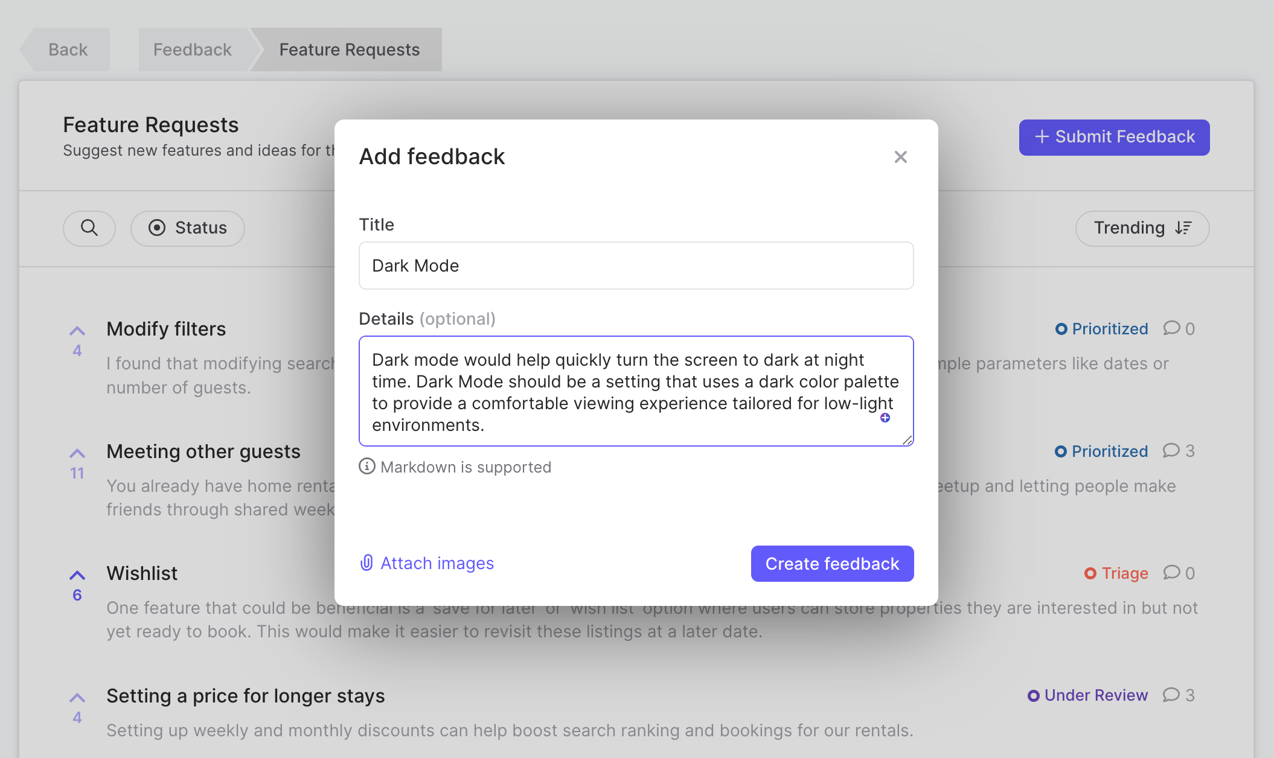Screen dimensions: 1274x758
Task: Select the Feature Requests breadcrumb
Action: [x=348, y=49]
